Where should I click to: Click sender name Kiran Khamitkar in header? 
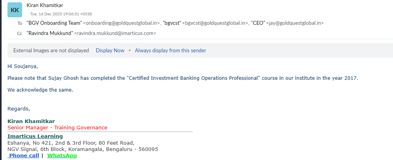45,6
